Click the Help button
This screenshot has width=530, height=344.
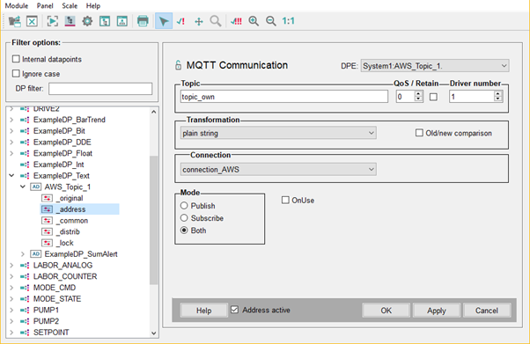tap(204, 311)
